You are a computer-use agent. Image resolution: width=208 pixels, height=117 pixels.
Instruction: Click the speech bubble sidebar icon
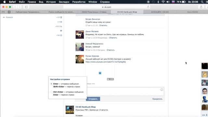point(61,31)
